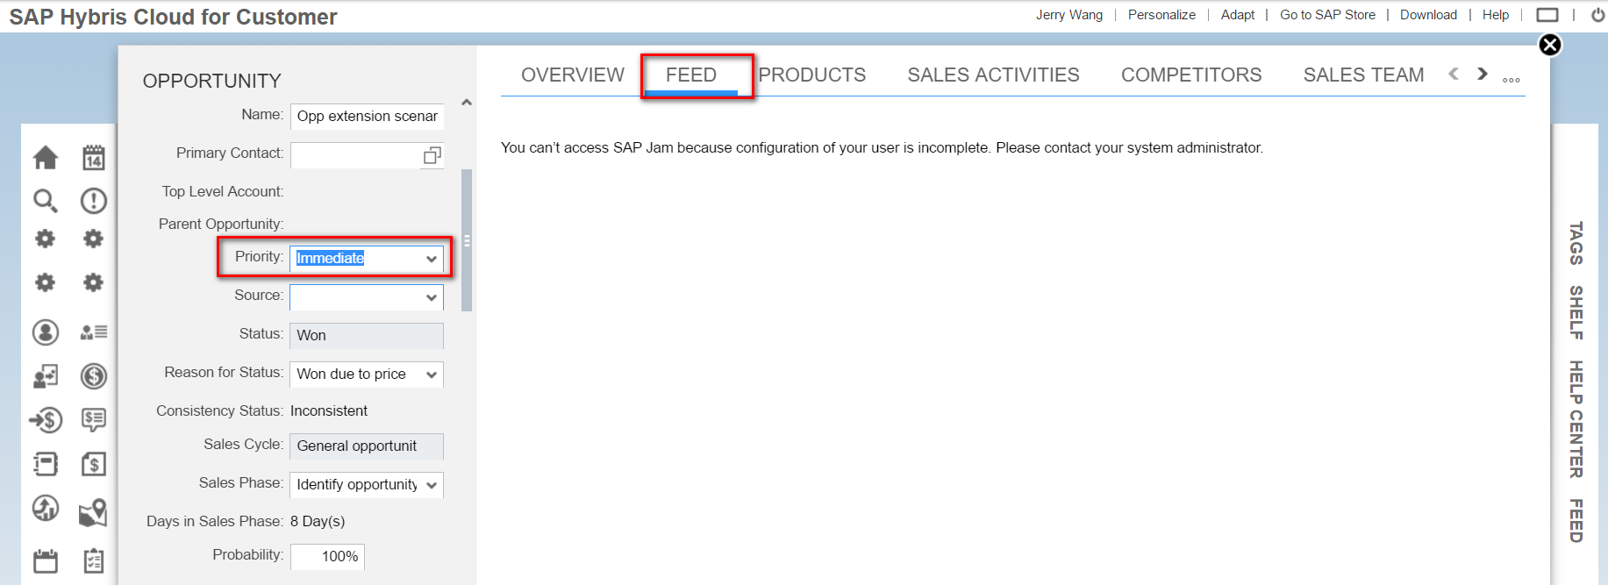
Task: Click the screen icon next to Help
Action: click(x=1547, y=15)
